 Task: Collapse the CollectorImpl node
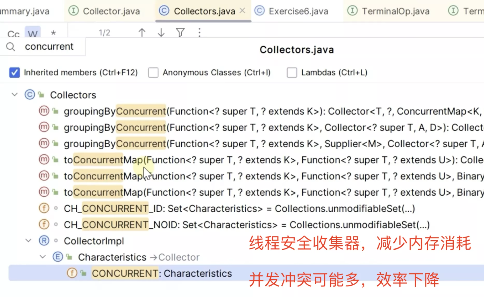click(x=29, y=241)
